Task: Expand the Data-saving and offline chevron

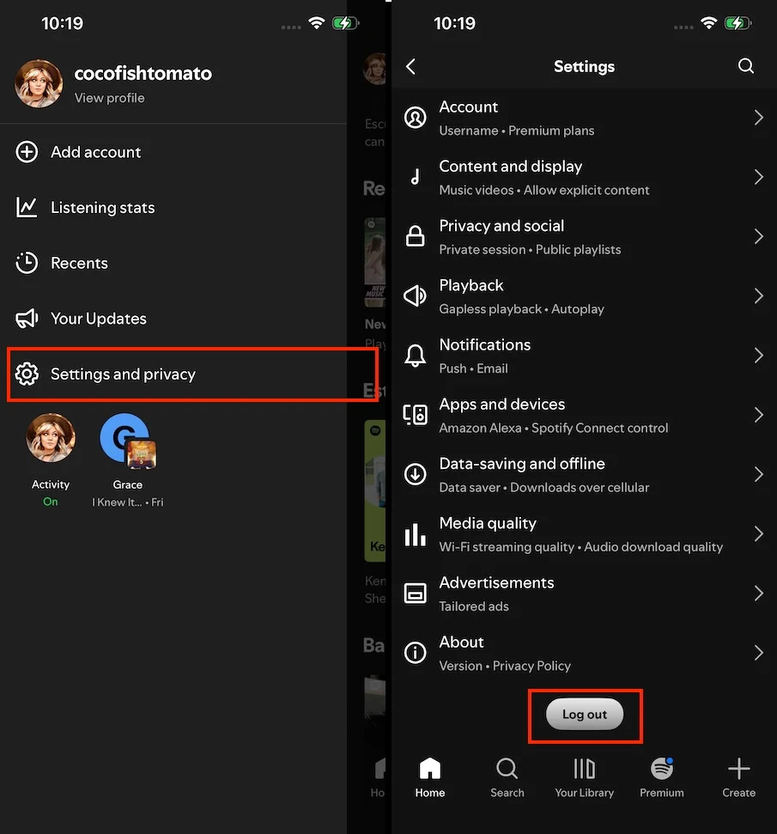Action: 758,474
